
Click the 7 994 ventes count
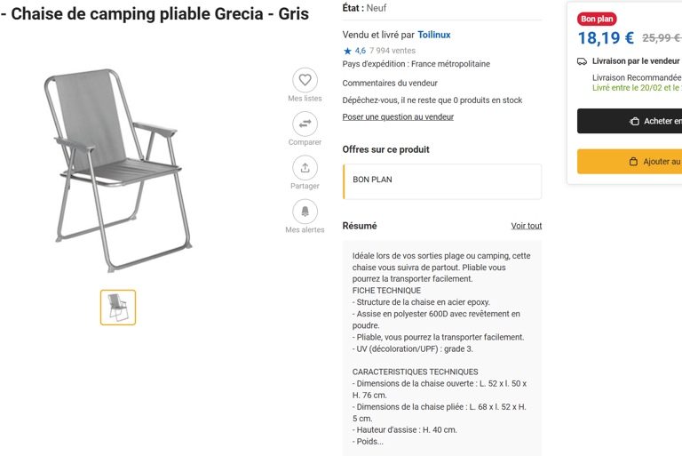[393, 52]
